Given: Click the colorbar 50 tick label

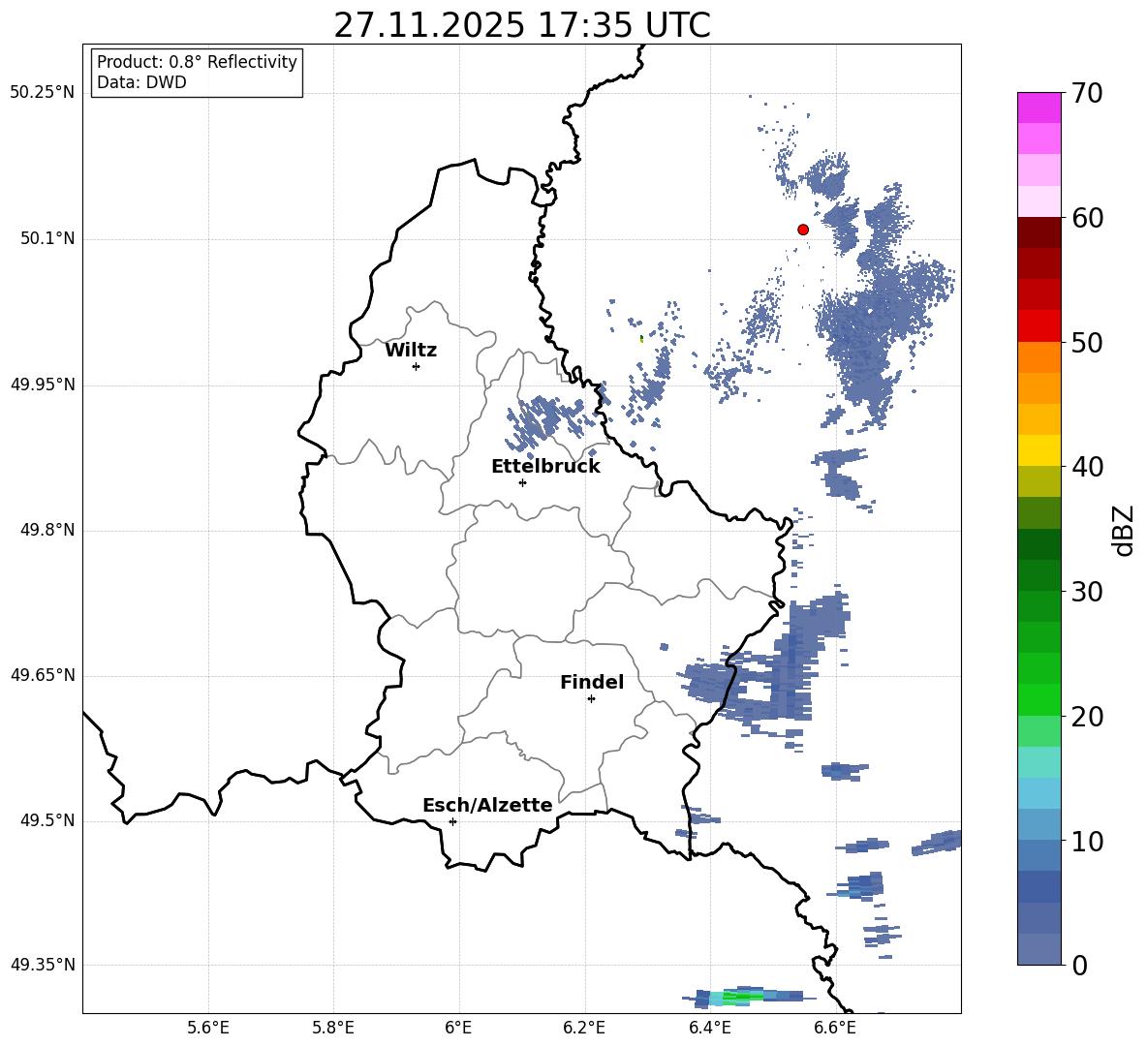Looking at the screenshot, I should coord(1087,342).
